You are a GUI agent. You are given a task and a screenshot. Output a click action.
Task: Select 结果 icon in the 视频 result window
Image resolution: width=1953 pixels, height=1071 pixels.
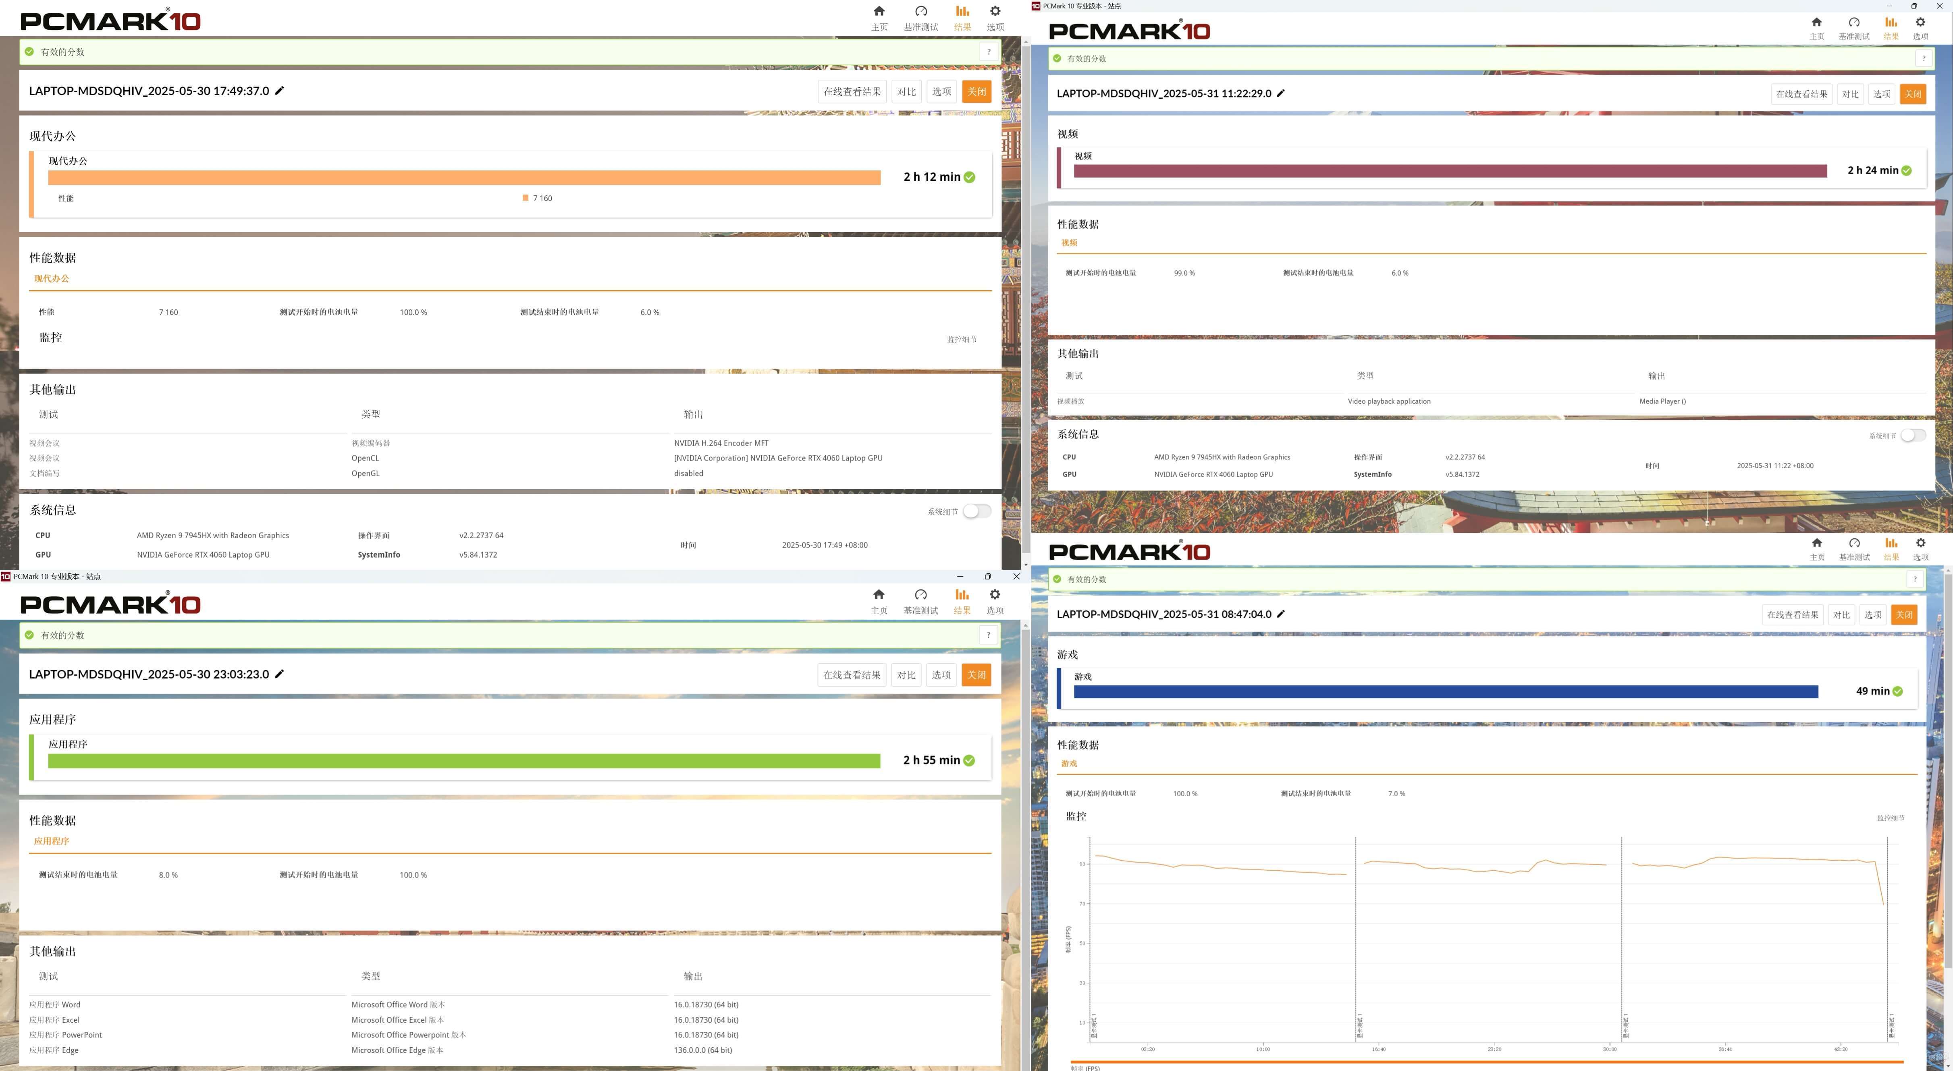pyautogui.click(x=1891, y=28)
